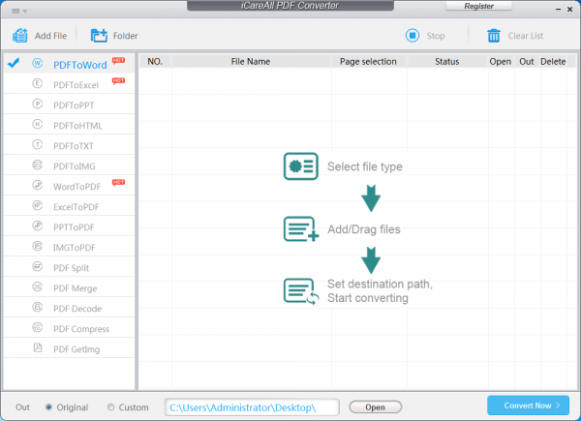
Task: Click the PDF Merge icon
Action: point(38,287)
